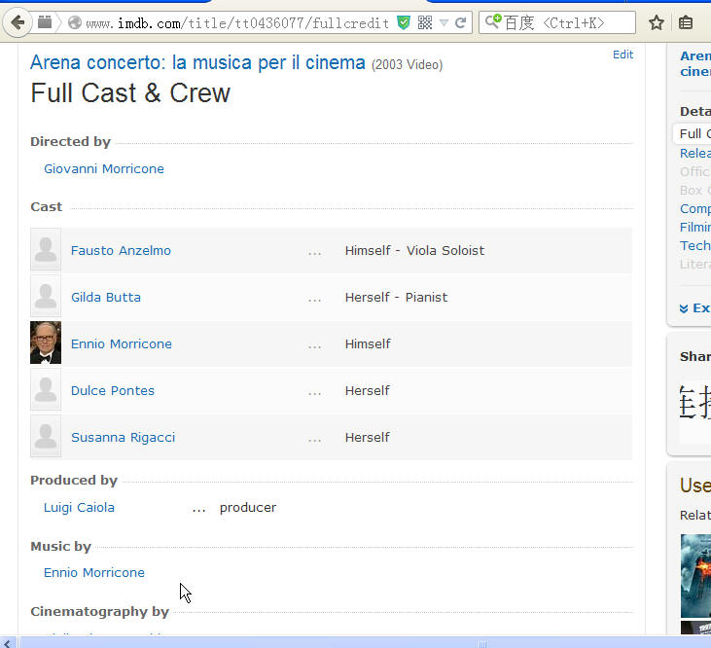Viewport: 711px width, 648px height.
Task: Reload the page with the refresh icon
Action: coord(461,22)
